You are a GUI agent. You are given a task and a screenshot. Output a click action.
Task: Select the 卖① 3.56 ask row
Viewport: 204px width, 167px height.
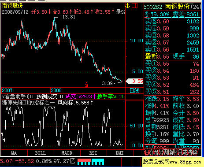[172, 50]
